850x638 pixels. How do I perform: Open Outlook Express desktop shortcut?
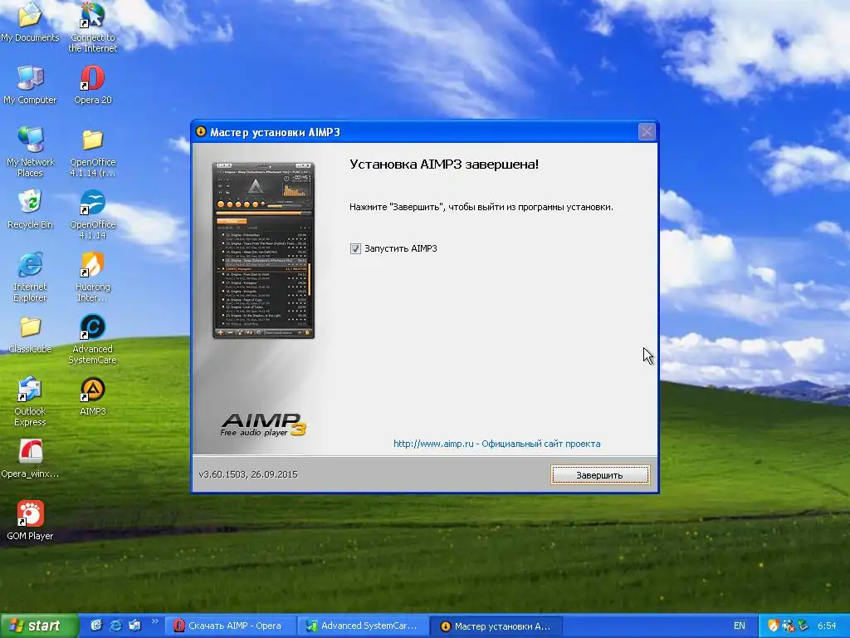coord(30,401)
